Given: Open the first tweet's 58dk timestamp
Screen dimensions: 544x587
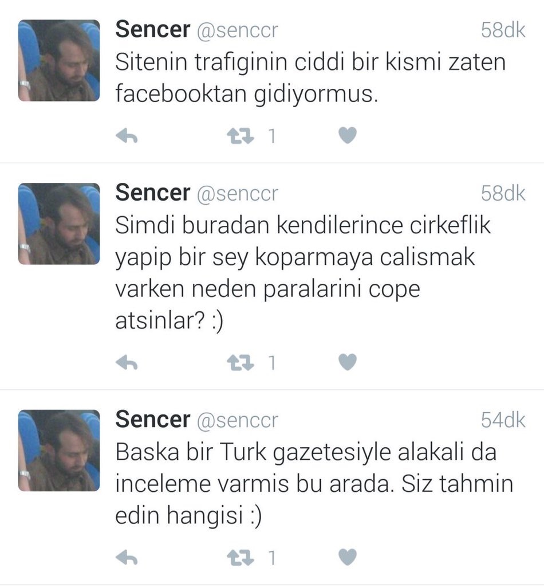Looking at the screenshot, I should pos(503,30).
